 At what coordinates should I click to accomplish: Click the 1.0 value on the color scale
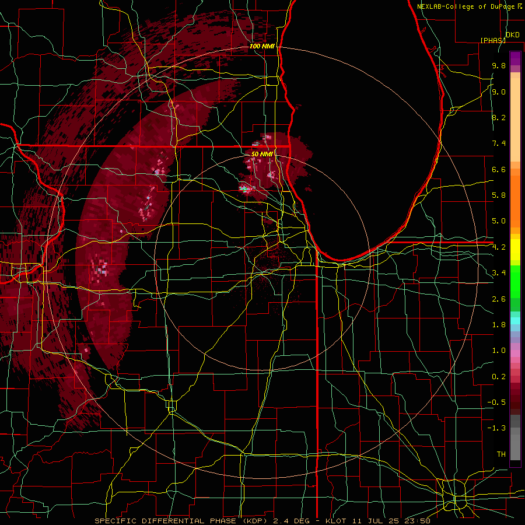point(499,351)
